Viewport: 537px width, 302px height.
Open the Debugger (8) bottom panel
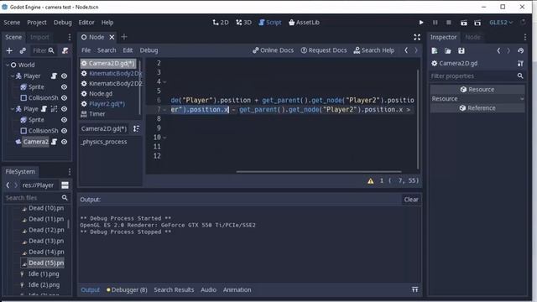click(x=127, y=289)
